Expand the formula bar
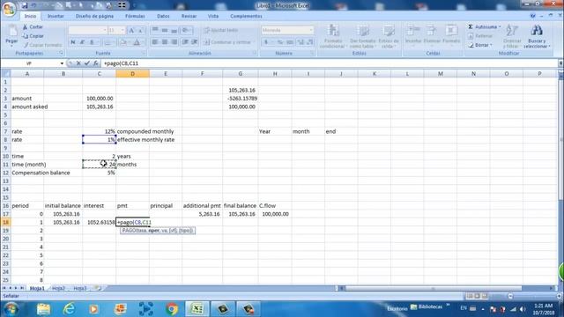564x317 pixels. 560,63
